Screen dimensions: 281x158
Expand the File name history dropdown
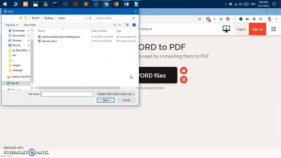[x=92, y=94]
